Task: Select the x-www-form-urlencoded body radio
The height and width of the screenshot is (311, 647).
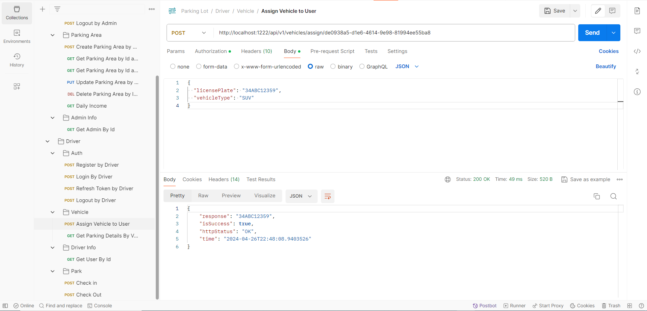Action: click(237, 66)
